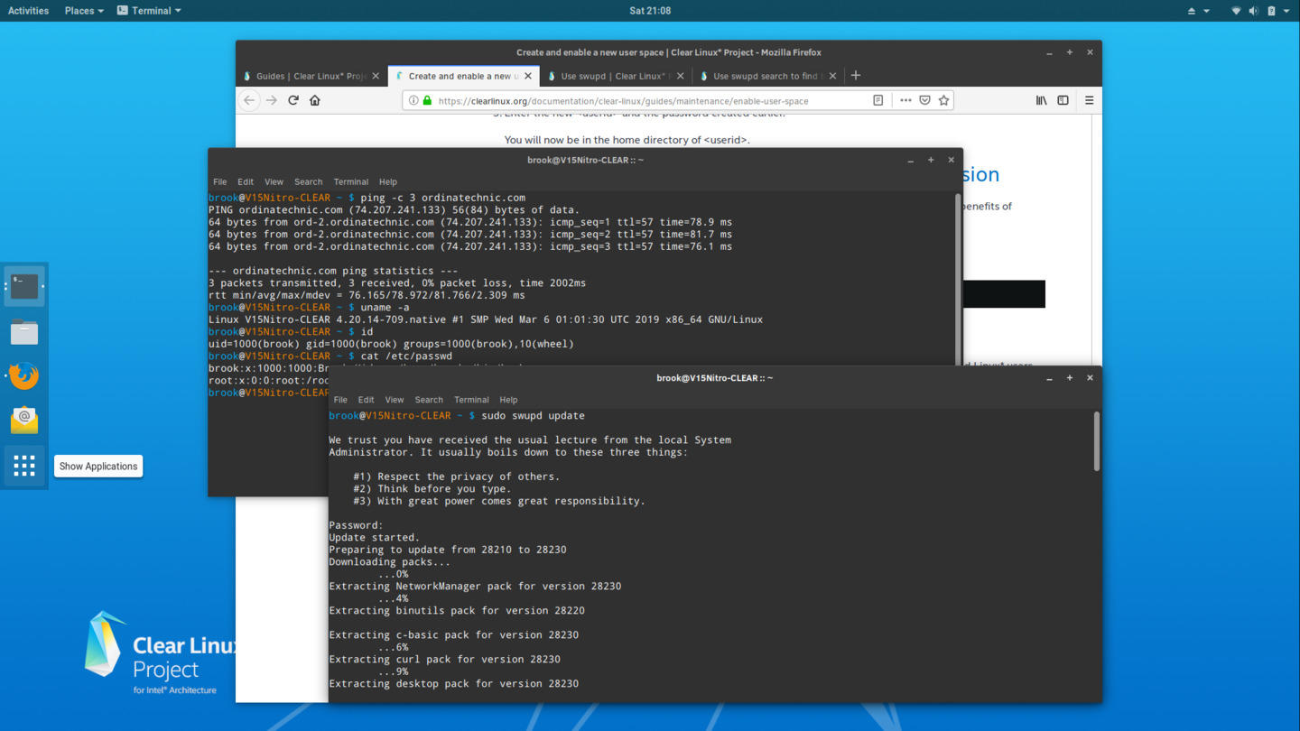
Task: Click the Sat 21:08 clock
Action: [650, 11]
